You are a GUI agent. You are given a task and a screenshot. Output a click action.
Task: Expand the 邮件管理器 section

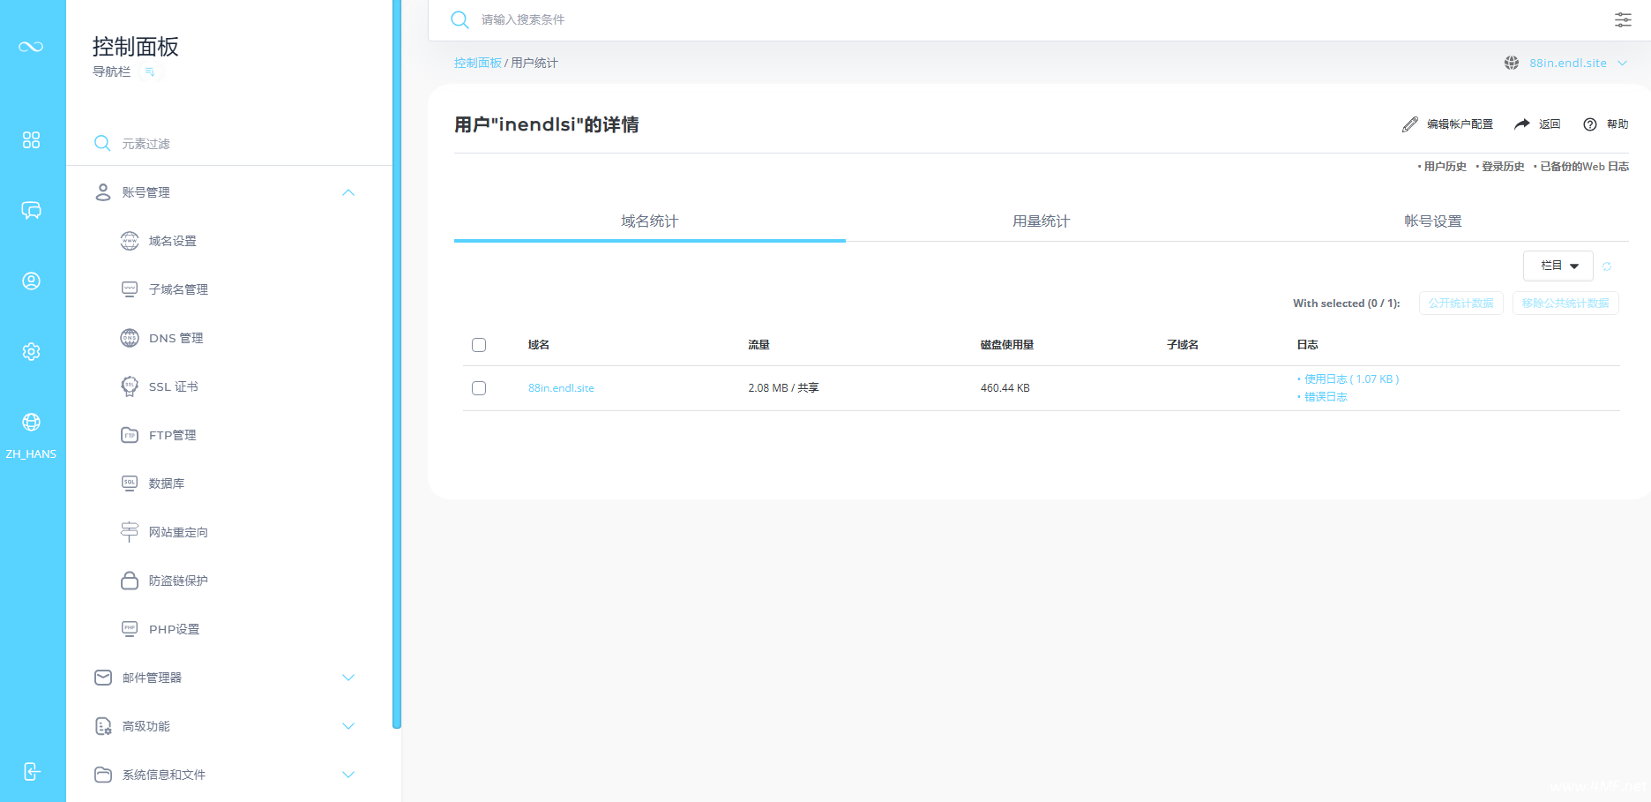point(348,678)
